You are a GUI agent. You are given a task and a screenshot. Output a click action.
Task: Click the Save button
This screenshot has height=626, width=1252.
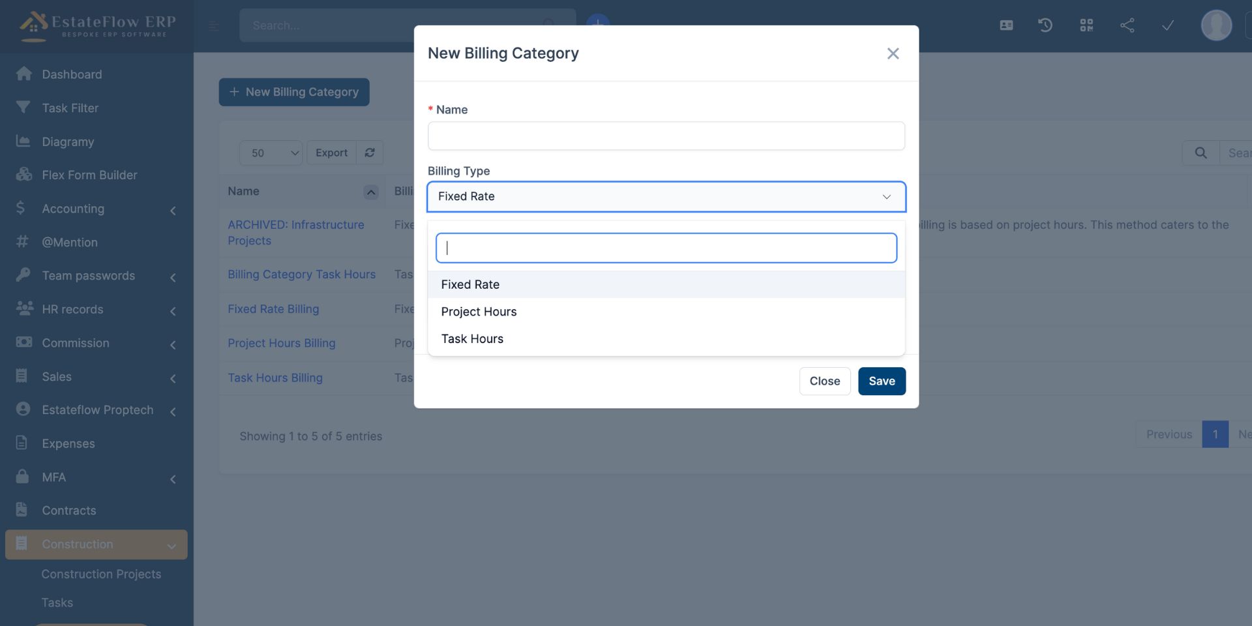pyautogui.click(x=882, y=381)
